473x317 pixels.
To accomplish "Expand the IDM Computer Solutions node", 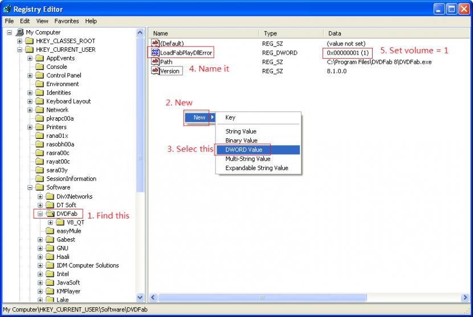I will click(x=40, y=265).
